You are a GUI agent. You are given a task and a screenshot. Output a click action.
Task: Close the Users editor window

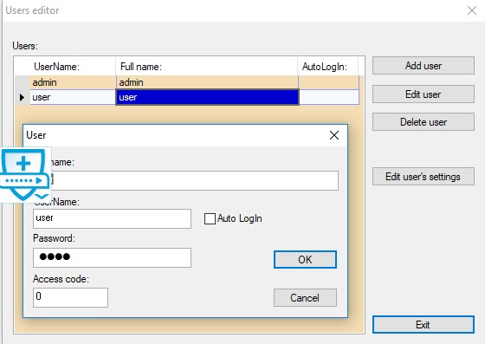point(472,10)
